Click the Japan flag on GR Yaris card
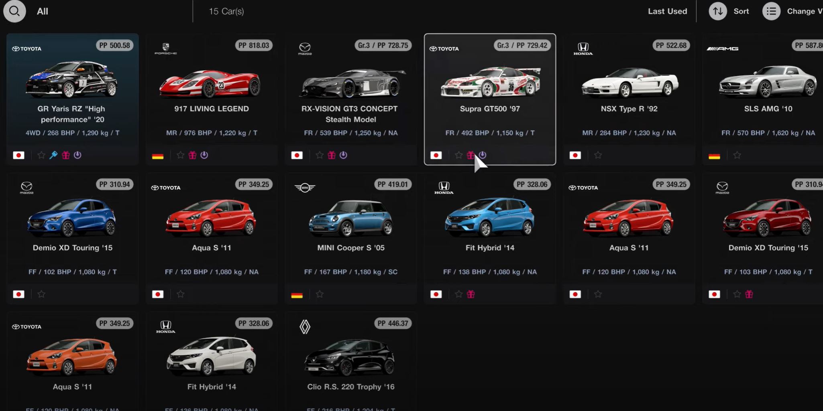 pos(18,155)
